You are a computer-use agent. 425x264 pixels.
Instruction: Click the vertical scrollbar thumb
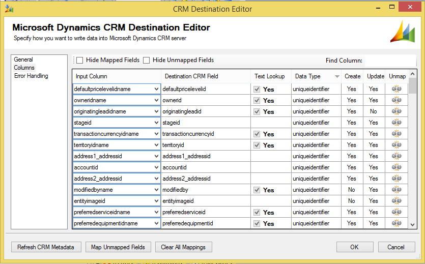[413, 85]
